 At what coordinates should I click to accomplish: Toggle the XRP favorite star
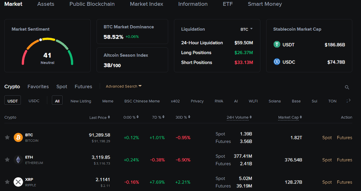[x=7, y=182]
